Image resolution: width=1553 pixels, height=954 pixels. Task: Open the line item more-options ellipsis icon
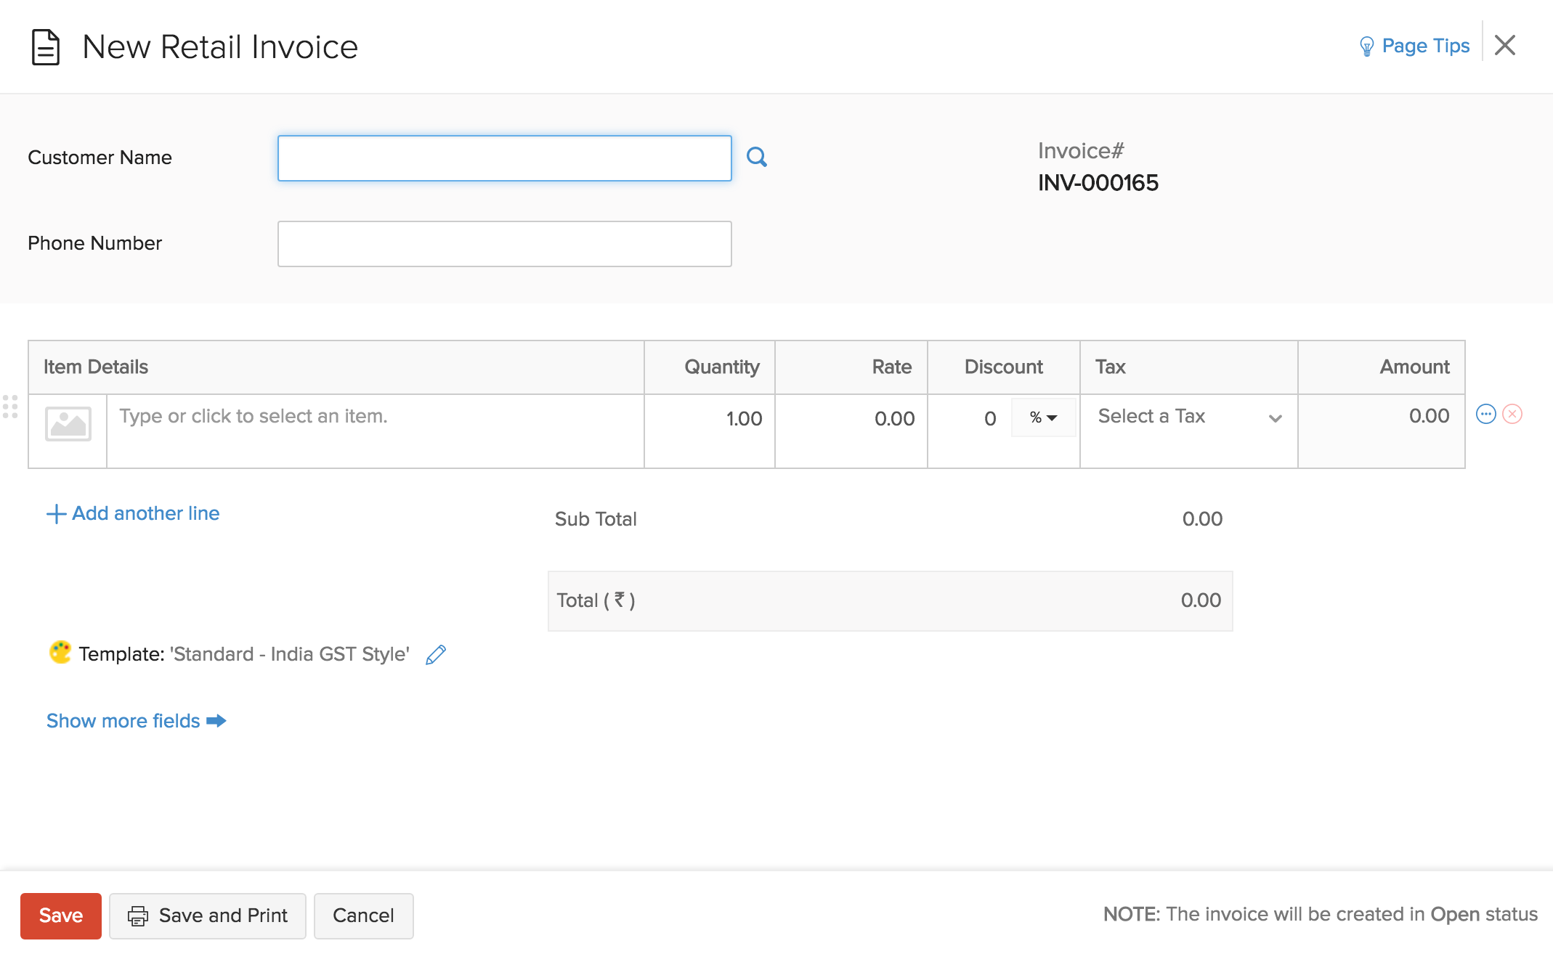[1485, 414]
